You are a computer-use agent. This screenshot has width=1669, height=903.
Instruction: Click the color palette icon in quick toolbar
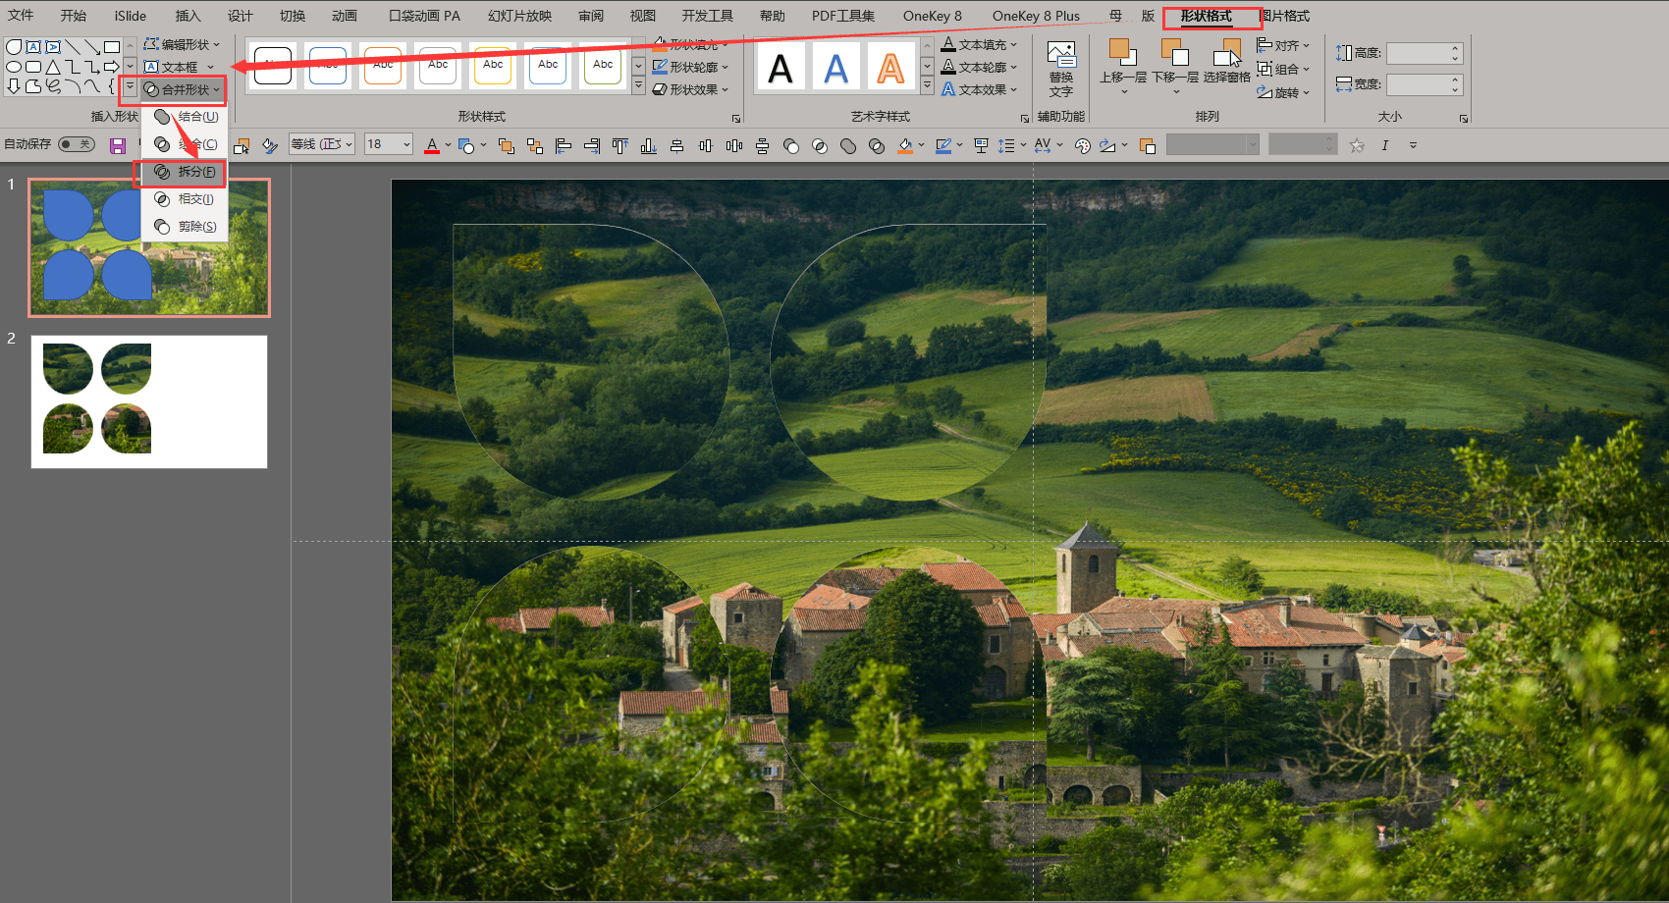coord(1083,146)
